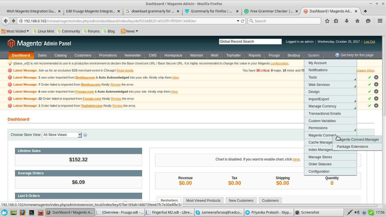Open the Firefox hamburger menu
Image resolution: width=386 pixels, height=217 pixels.
tap(380, 21)
